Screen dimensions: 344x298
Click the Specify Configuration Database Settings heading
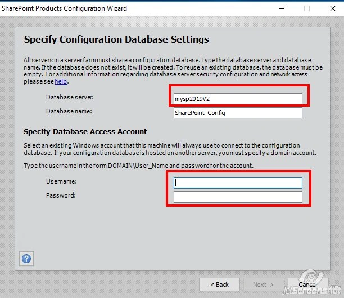click(116, 40)
